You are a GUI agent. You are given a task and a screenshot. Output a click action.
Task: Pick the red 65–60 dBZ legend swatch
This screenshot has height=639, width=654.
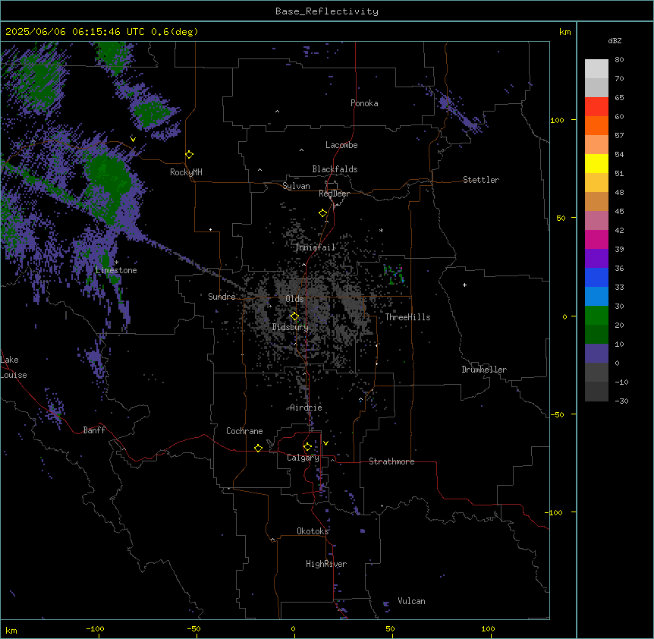pyautogui.click(x=596, y=106)
